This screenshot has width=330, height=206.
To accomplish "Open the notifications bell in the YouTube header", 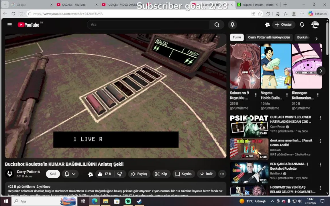I will click(302, 25).
